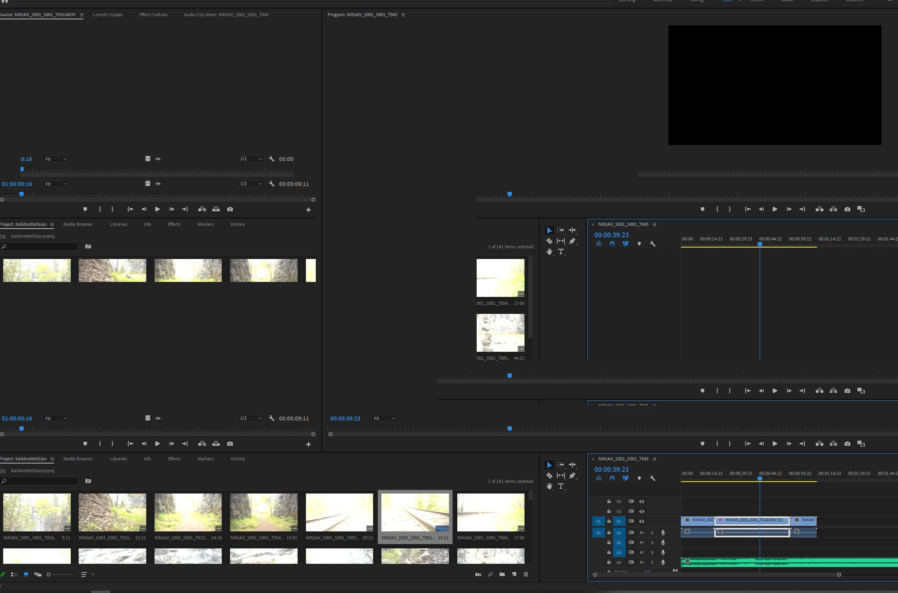
Task: Click the New Item icon
Action: pos(514,574)
